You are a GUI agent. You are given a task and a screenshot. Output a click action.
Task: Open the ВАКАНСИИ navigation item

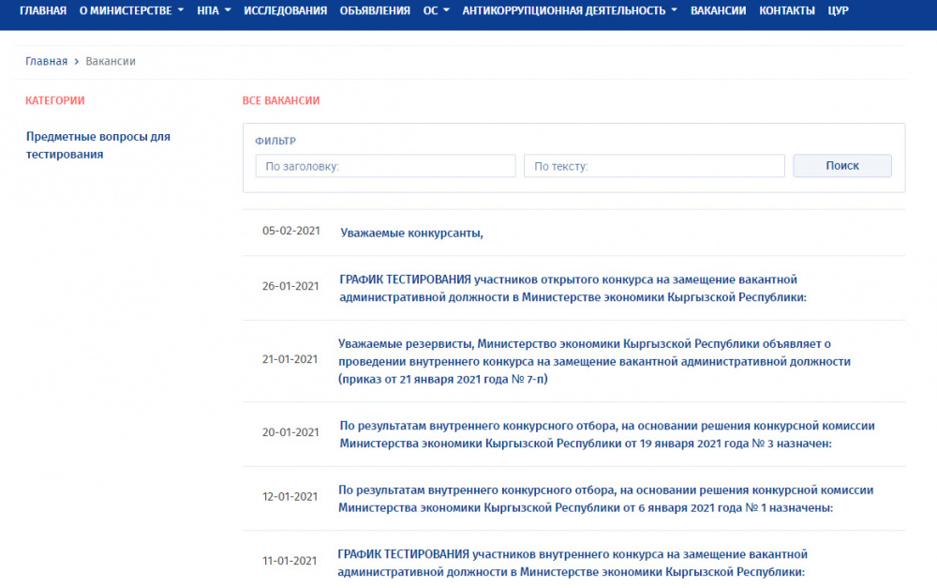(x=718, y=10)
